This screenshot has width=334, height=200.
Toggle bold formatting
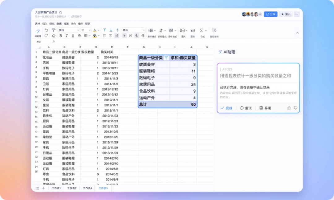61,36
